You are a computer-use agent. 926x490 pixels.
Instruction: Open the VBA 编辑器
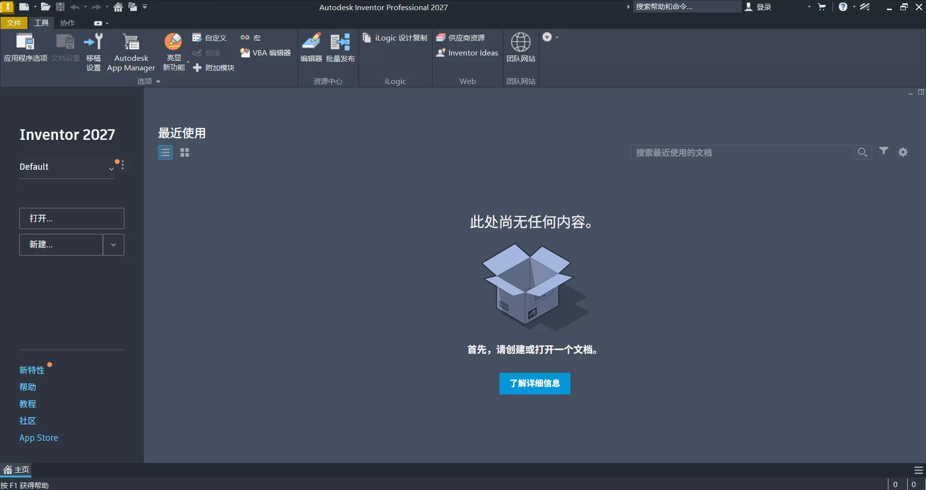click(x=265, y=53)
